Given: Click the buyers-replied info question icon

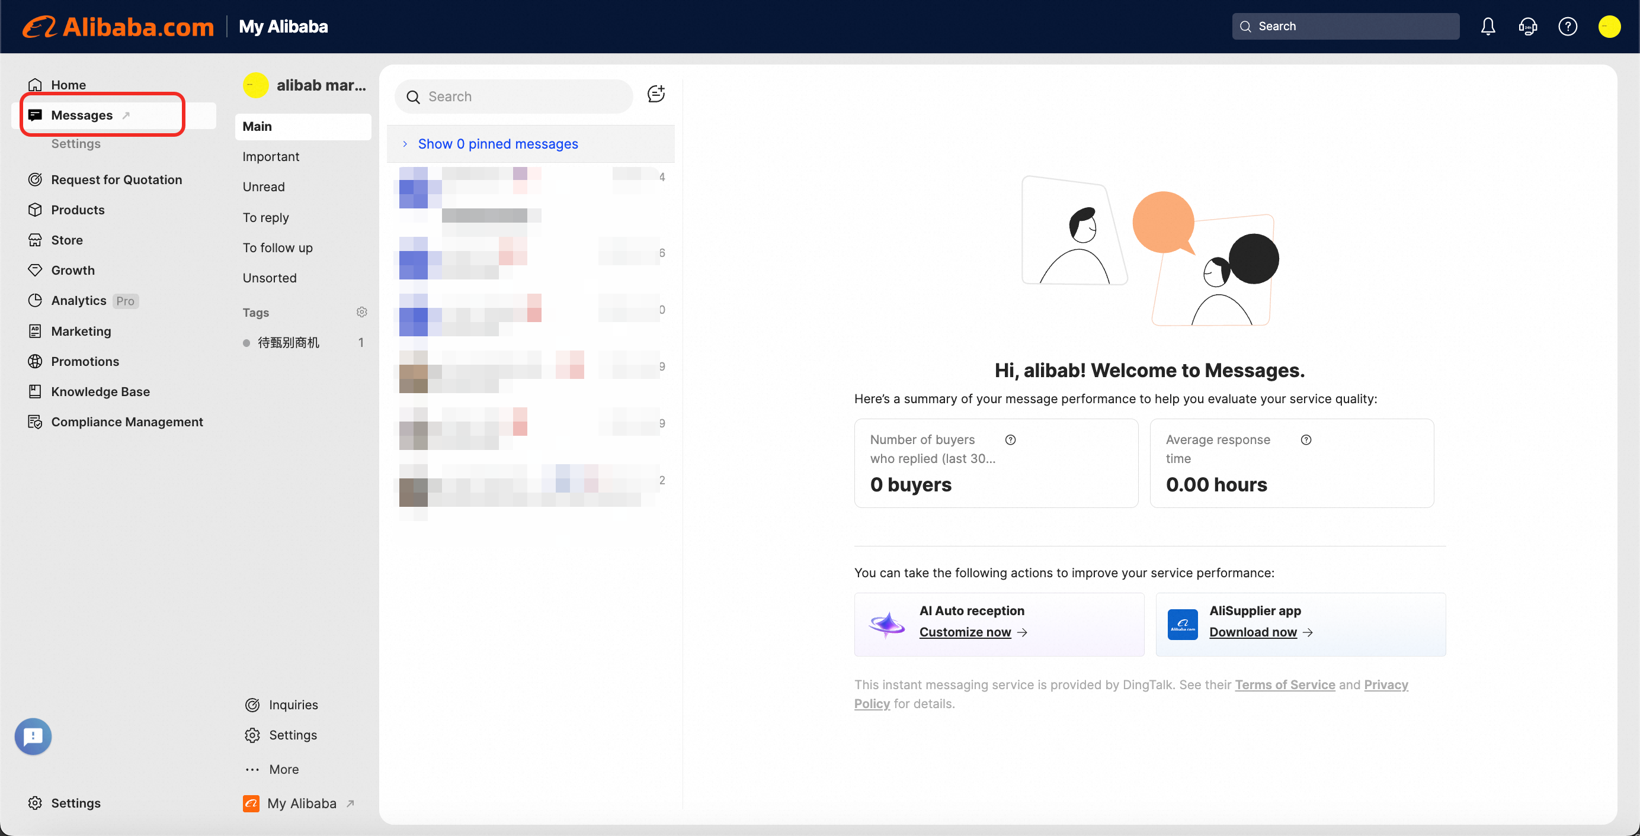Looking at the screenshot, I should [1010, 440].
